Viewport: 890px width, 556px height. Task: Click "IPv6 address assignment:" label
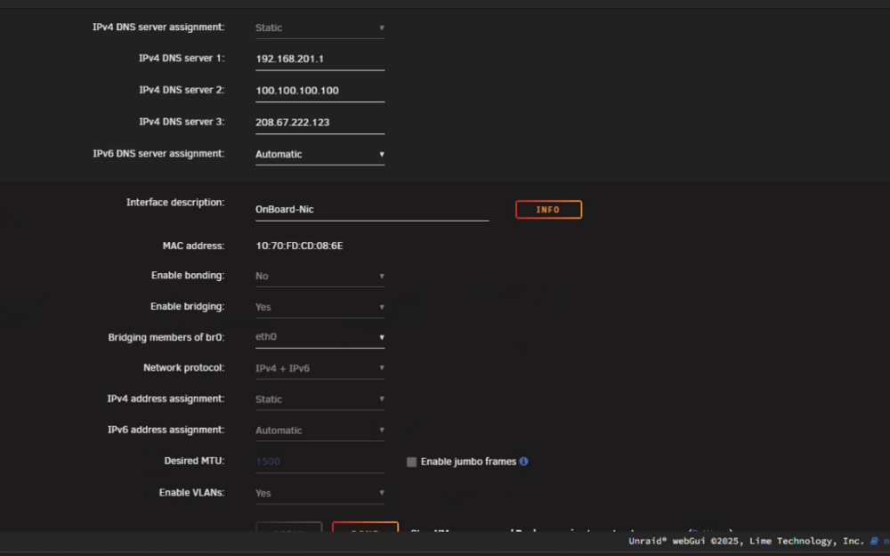(166, 430)
